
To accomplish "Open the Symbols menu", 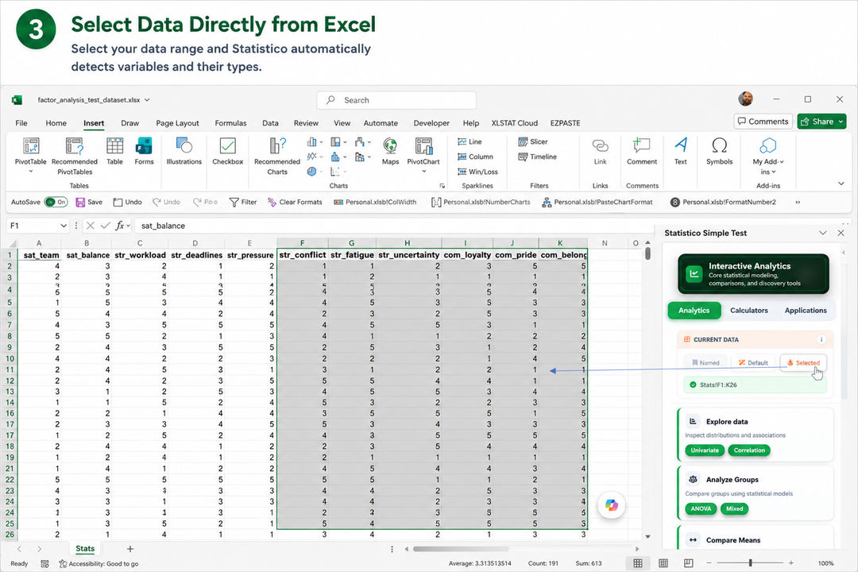I will (719, 151).
